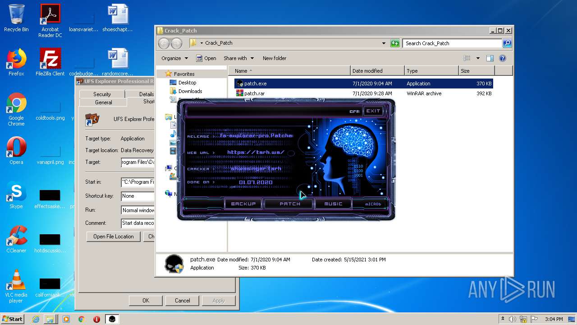
Task: Sort by Type column header
Action: 431,71
